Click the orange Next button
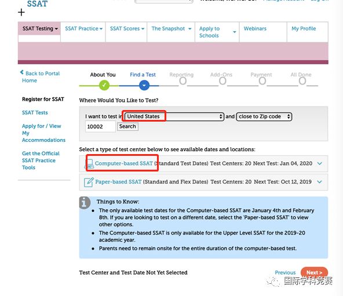The image size is (343, 296). [315, 273]
